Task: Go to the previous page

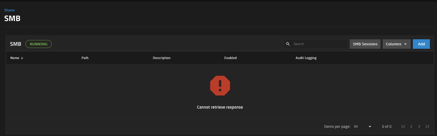Action: pos(411,127)
